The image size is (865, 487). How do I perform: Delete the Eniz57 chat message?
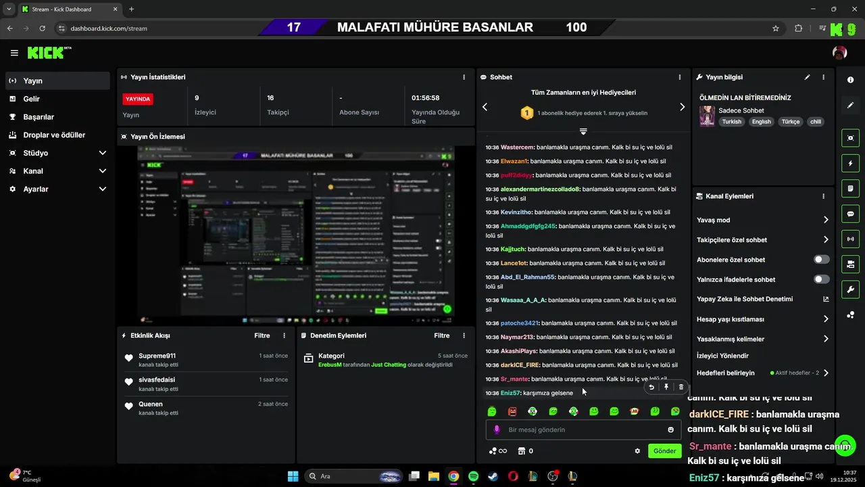point(681,387)
